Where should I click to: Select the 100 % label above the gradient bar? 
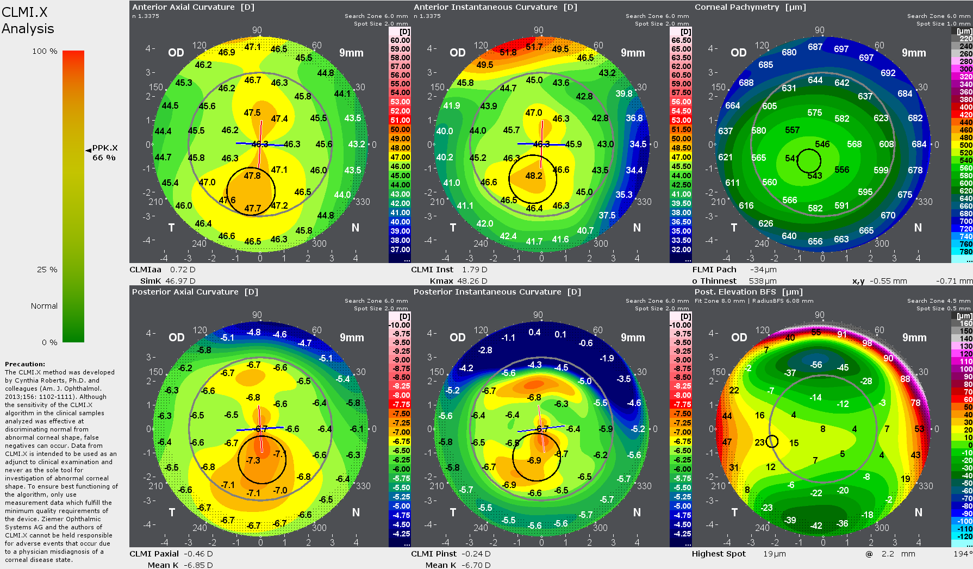click(x=45, y=51)
